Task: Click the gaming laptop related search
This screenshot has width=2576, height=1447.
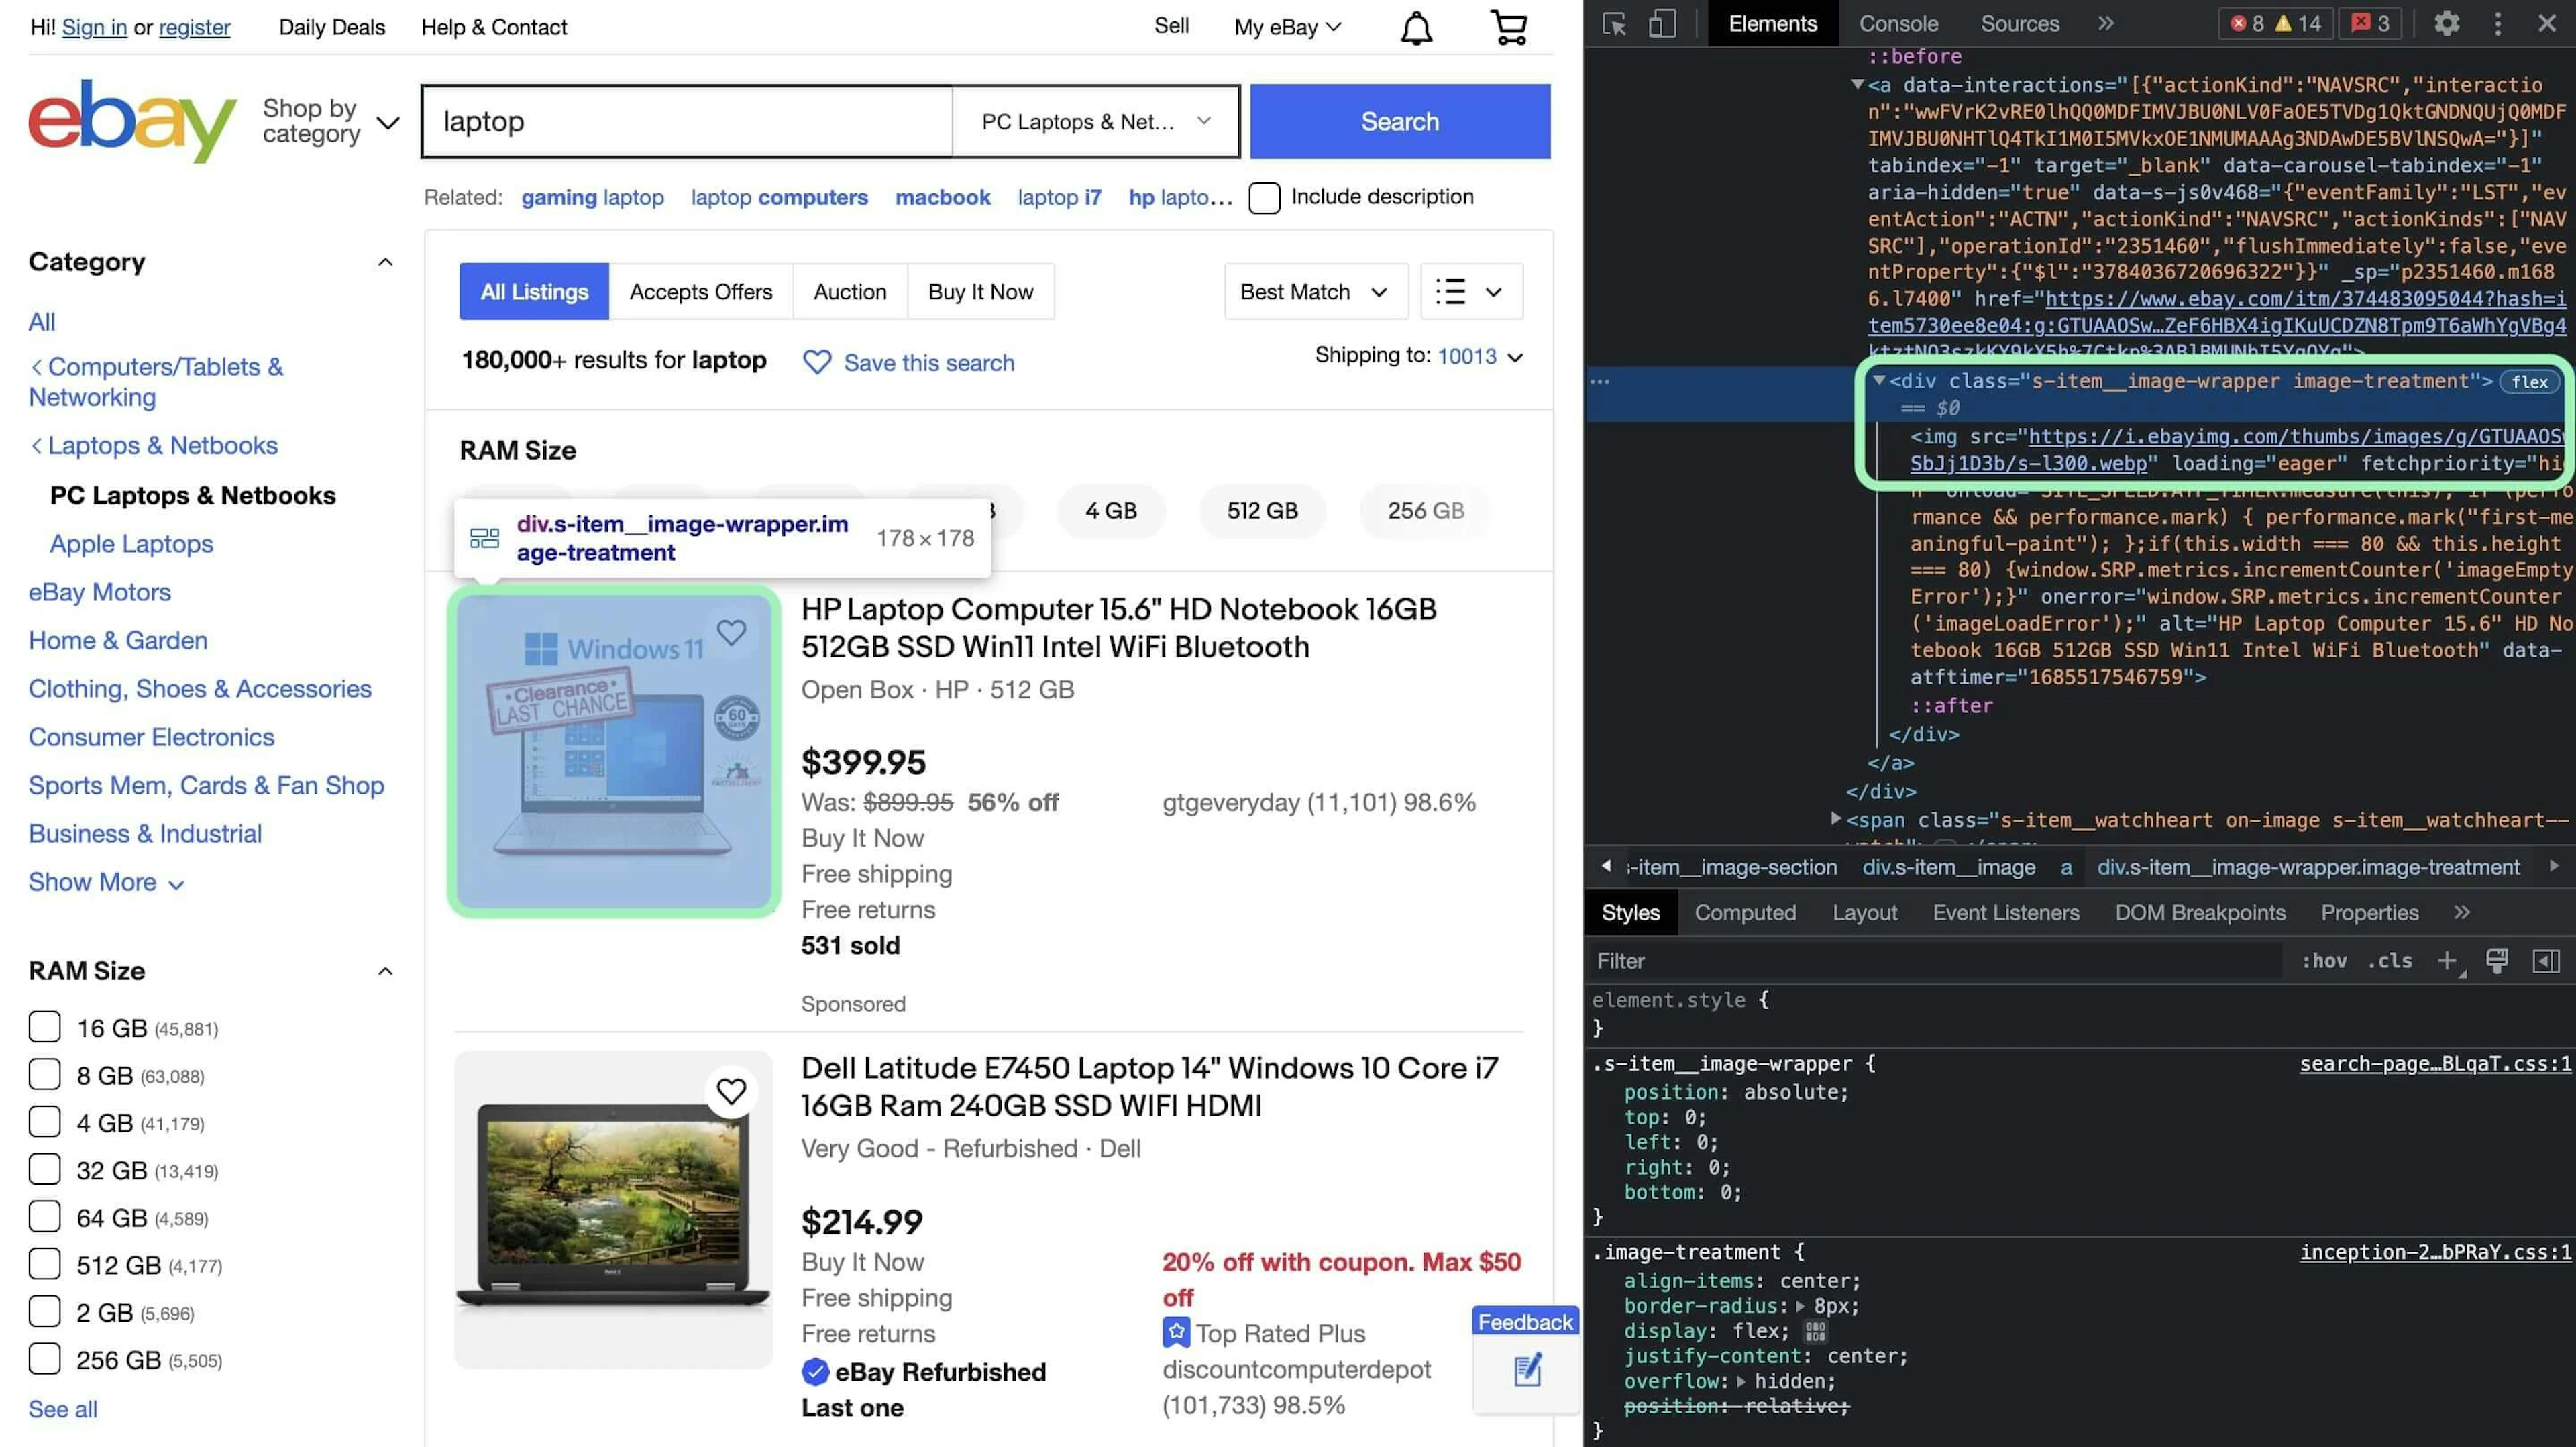Action: tap(592, 197)
